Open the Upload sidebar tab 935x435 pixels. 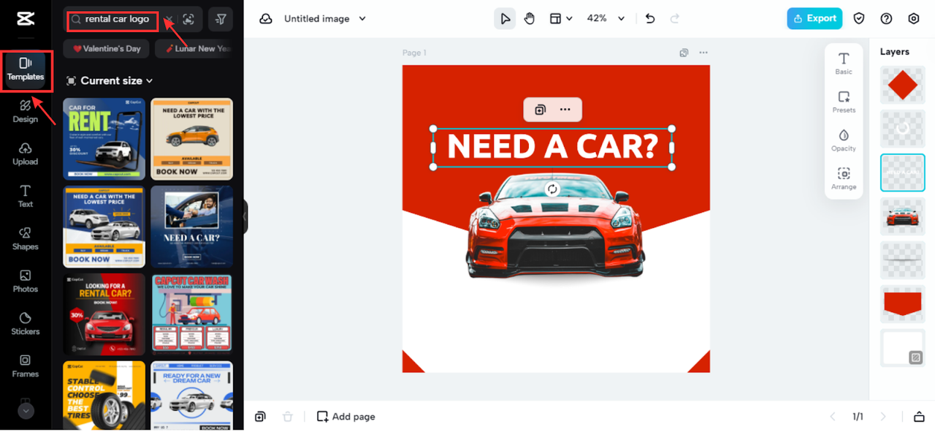pyautogui.click(x=26, y=154)
